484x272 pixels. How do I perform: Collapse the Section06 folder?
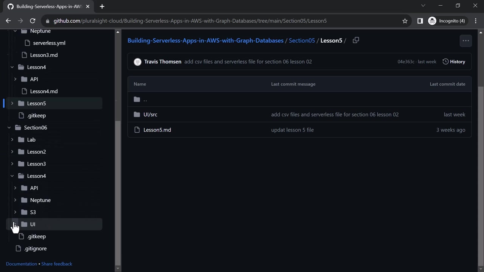tap(9, 128)
